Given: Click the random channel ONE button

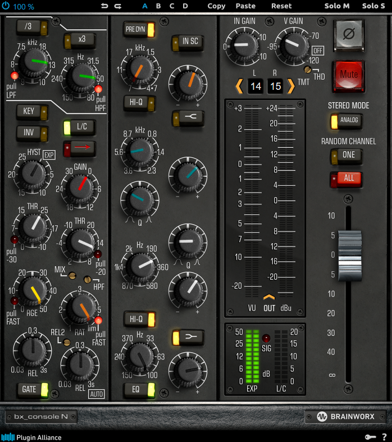Looking at the screenshot, I should click(x=347, y=157).
